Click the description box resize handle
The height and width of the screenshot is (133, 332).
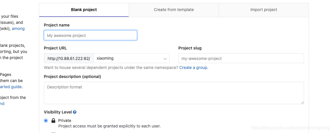302,102
